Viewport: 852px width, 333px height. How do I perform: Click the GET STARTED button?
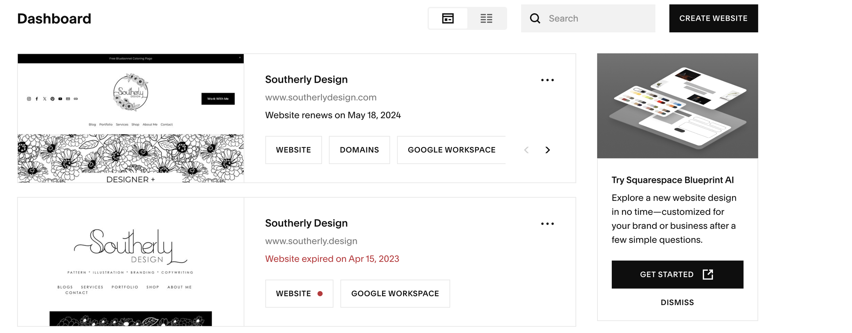point(677,274)
